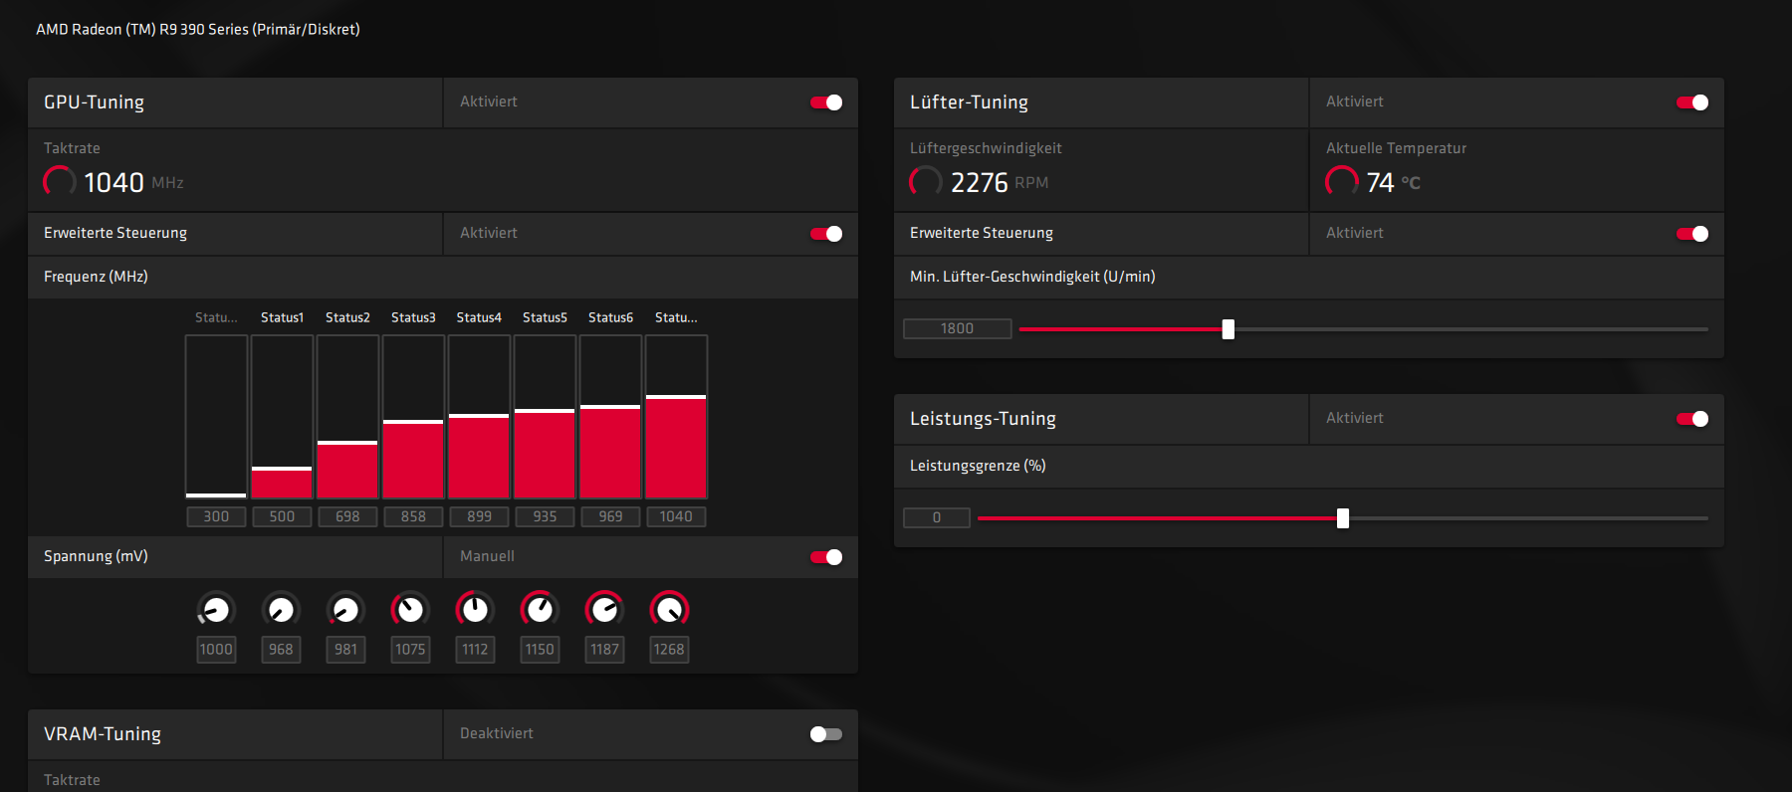This screenshot has height=792, width=1792.
Task: Click the VRAM-Tuning section header
Action: [103, 734]
